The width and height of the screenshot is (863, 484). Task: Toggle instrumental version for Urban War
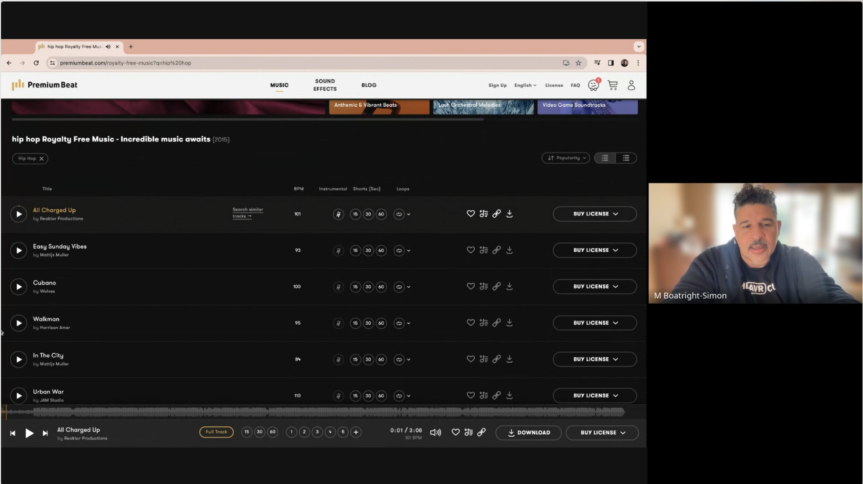pos(338,396)
